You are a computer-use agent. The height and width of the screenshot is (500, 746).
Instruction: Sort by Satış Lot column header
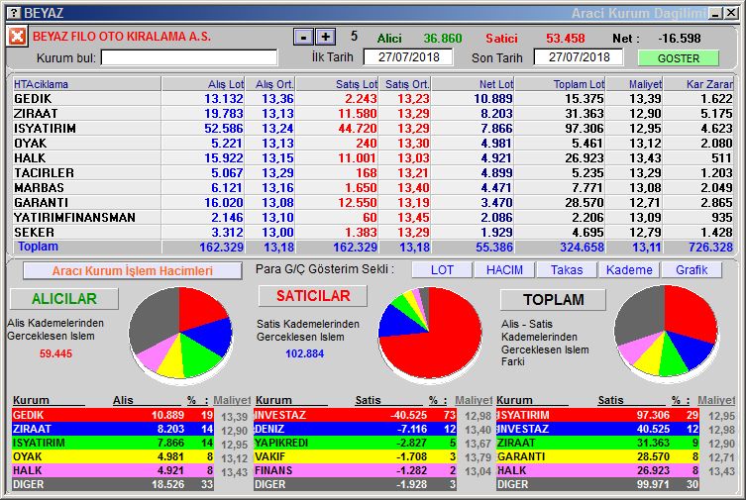point(337,84)
